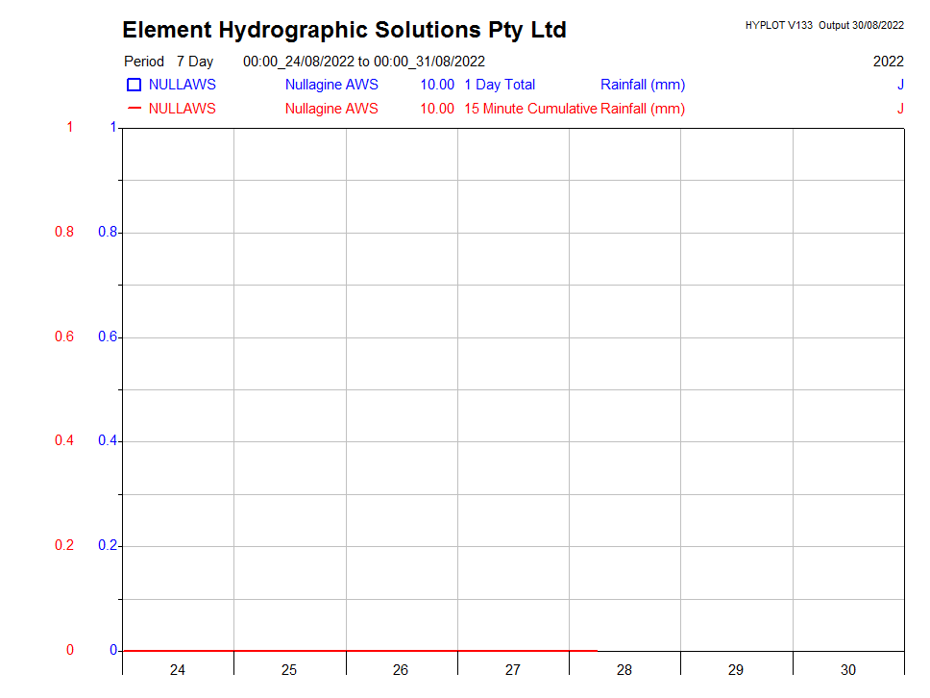
Task: Click the blue 'Rainfall (mm)' unit label
Action: click(x=643, y=85)
